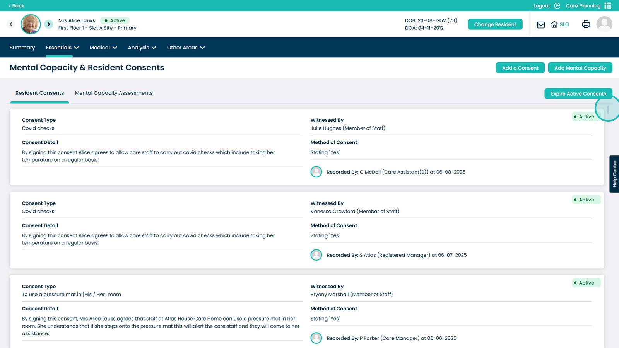Click the printer icon
The height and width of the screenshot is (348, 619).
click(586, 24)
